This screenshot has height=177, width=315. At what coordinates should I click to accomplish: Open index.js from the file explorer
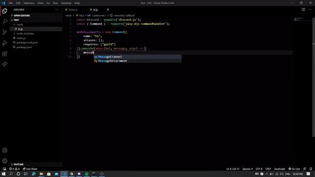tap(36, 38)
